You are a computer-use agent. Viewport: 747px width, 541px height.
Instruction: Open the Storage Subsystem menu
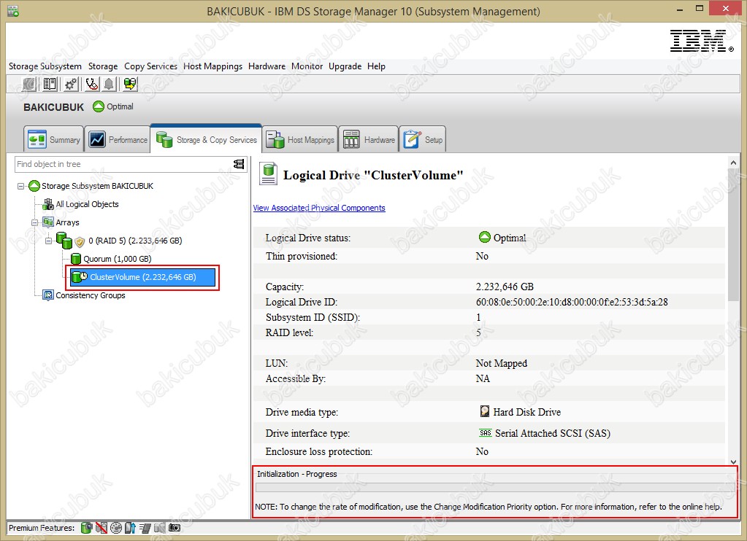point(45,66)
